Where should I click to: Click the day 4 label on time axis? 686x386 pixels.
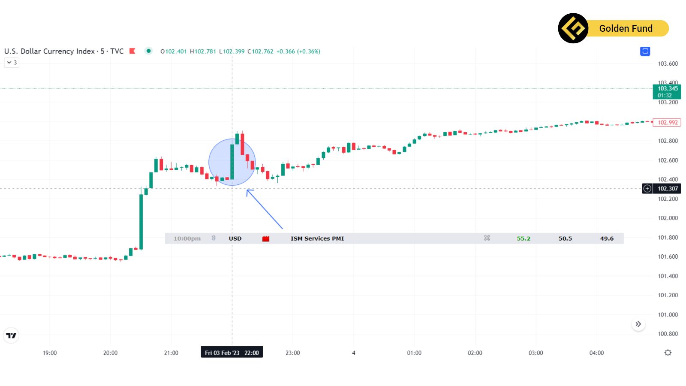coord(354,353)
